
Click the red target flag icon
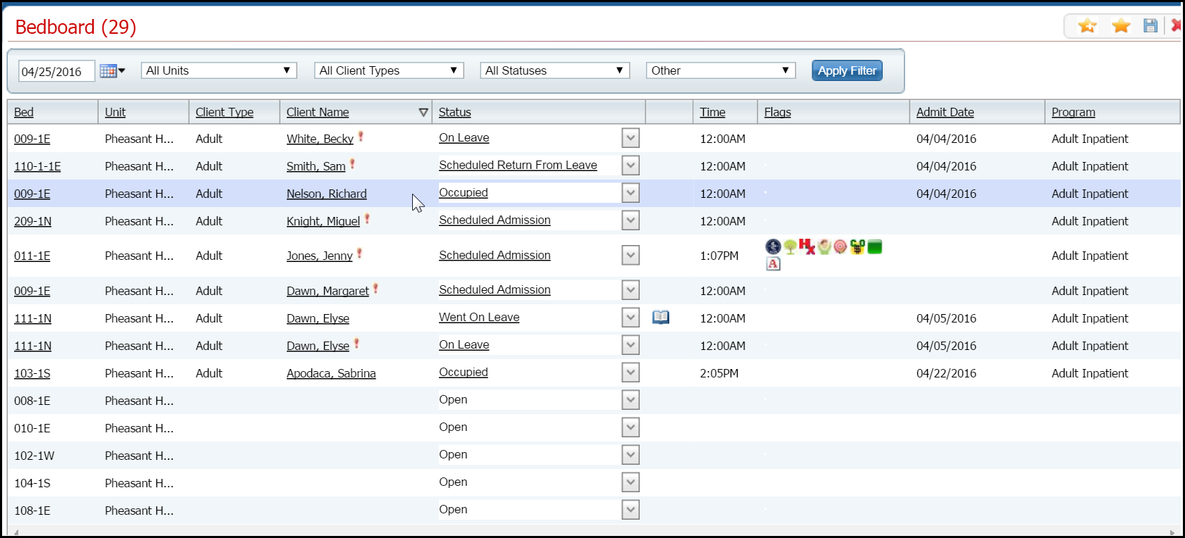point(840,246)
